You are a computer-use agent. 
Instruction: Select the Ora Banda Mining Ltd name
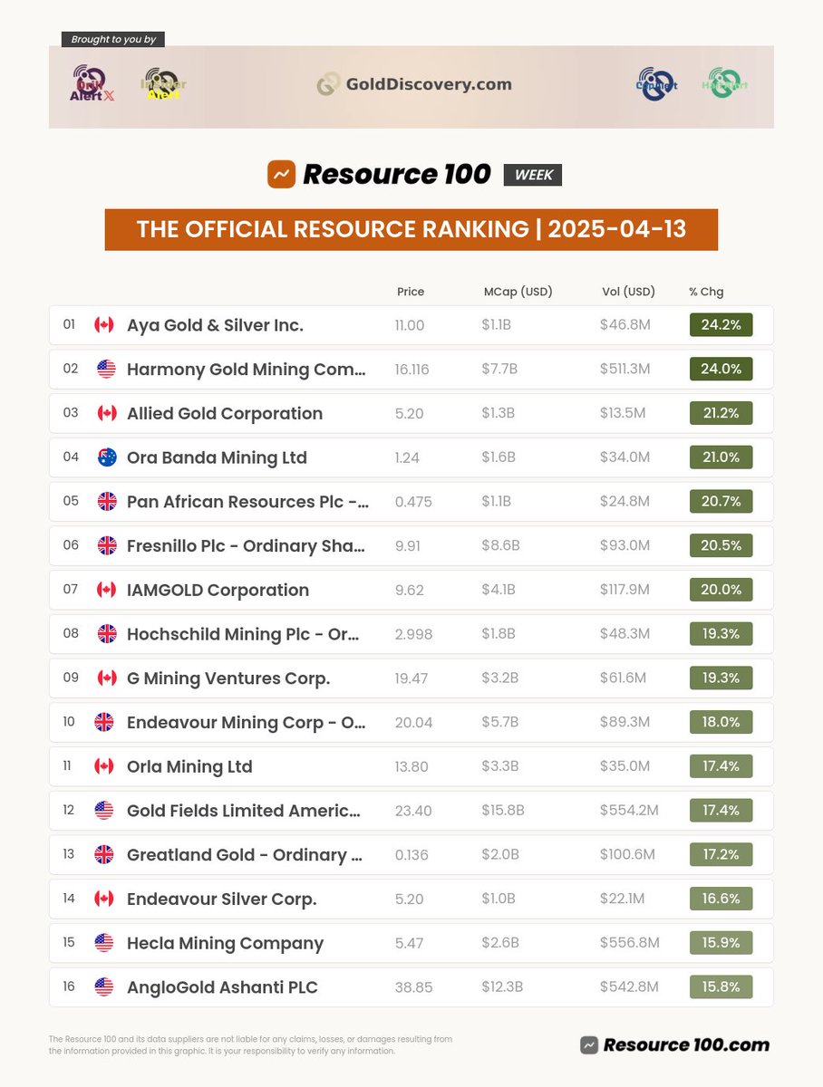217,457
